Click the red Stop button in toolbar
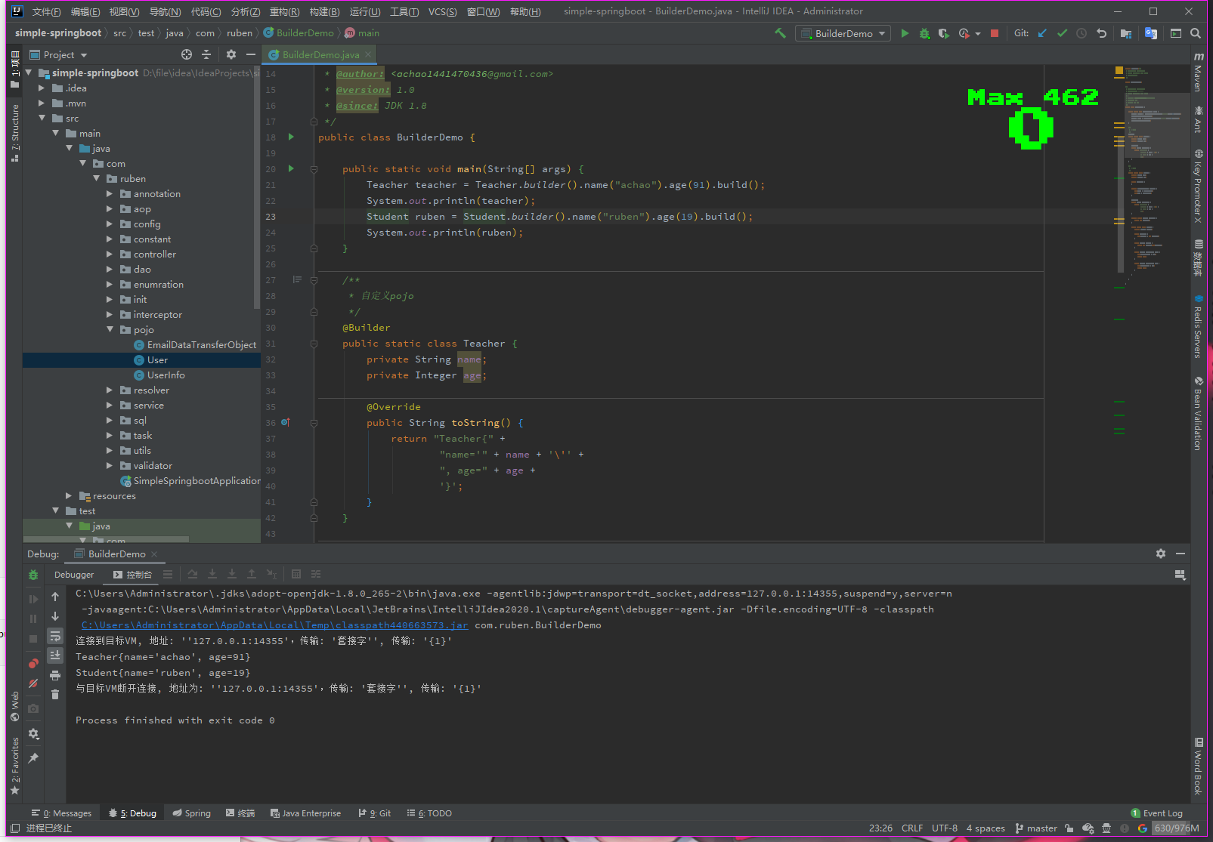The width and height of the screenshot is (1213, 842). pos(995,33)
